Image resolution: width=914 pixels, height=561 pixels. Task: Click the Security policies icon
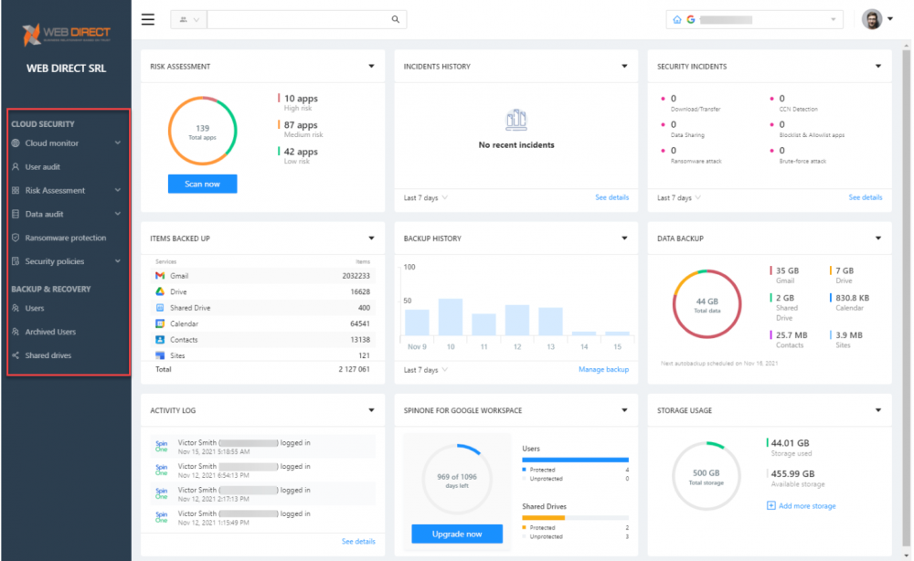coord(16,261)
